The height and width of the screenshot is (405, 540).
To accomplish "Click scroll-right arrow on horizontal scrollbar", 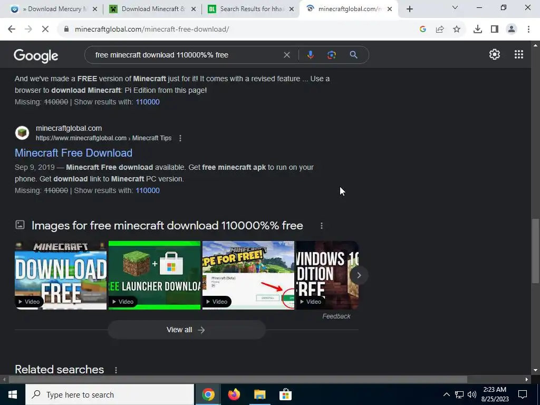I will (527, 380).
